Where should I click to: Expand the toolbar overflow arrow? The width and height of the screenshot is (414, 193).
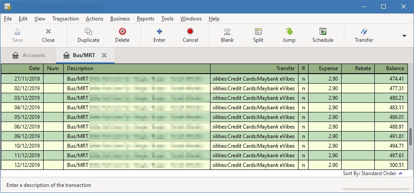click(x=404, y=36)
